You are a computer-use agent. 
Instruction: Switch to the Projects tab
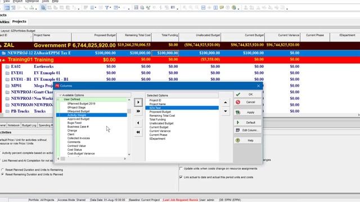tap(19, 21)
